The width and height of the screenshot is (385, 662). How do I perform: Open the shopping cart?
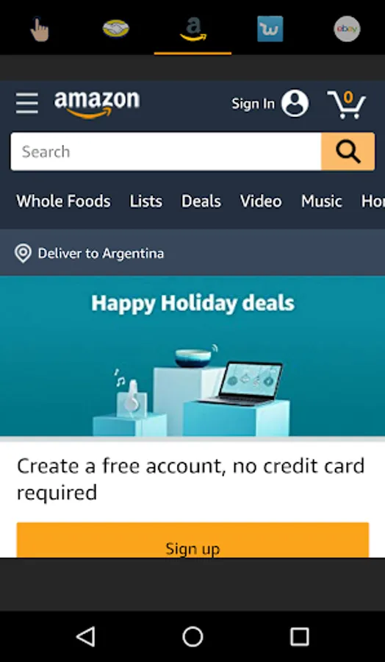tap(347, 104)
